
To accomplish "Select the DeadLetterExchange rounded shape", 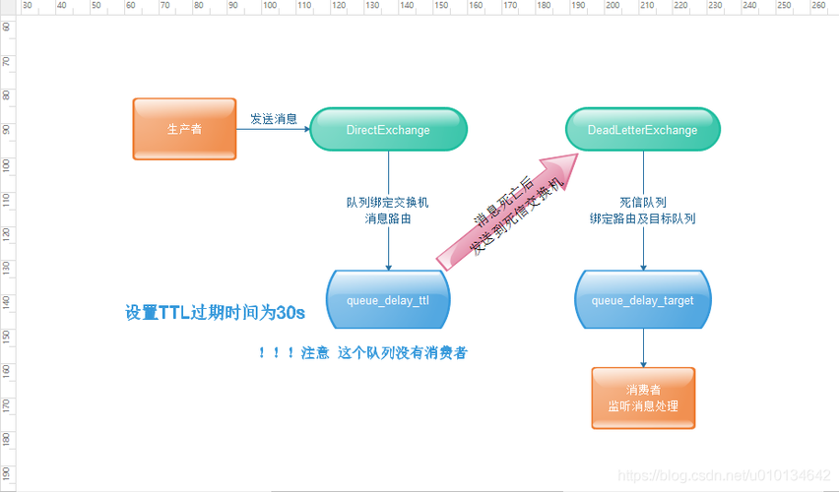I will (643, 130).
